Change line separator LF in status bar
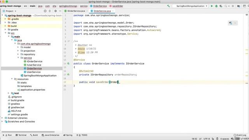The height and width of the screenshot is (140, 249). 200,139
